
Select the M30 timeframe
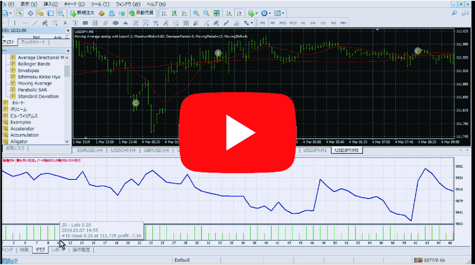click(x=293, y=23)
